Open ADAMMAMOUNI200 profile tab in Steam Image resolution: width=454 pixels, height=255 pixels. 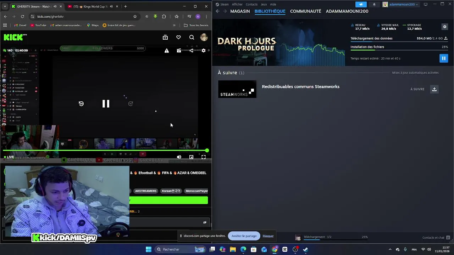click(x=347, y=11)
